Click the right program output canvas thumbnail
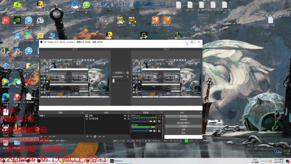291x164 pixels. (167, 78)
